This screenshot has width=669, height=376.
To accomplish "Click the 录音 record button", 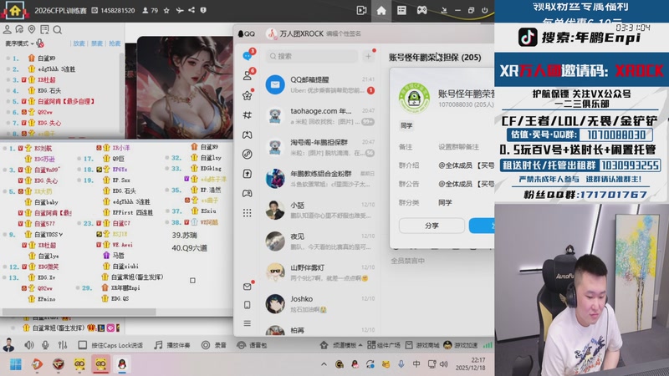I will click(214, 345).
